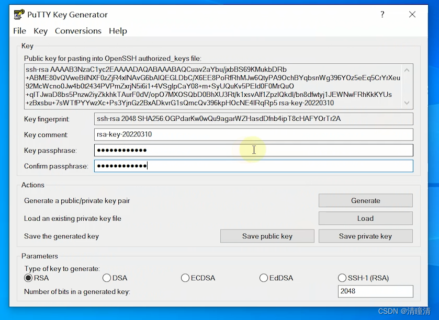Click 'Save the generated key' text
Viewport: 439px width, 320px height.
pyautogui.click(x=62, y=236)
